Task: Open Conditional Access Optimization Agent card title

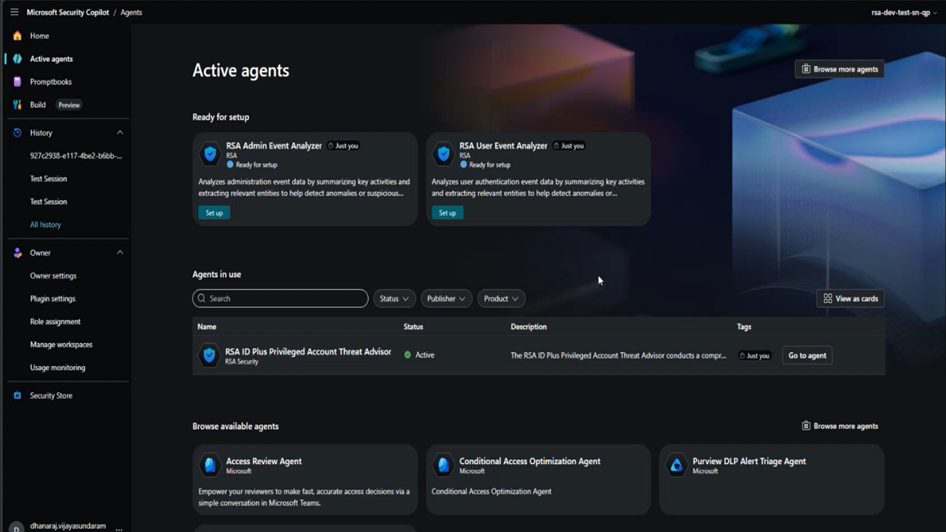Action: pos(530,461)
